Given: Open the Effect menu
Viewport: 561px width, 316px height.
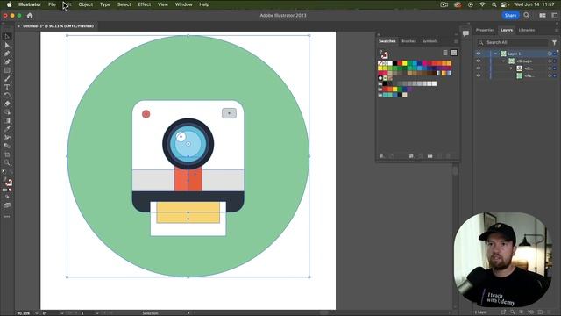Looking at the screenshot, I should pos(144,4).
